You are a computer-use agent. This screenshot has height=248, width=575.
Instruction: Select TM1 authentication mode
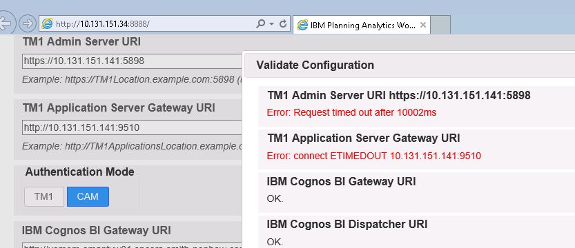point(44,197)
